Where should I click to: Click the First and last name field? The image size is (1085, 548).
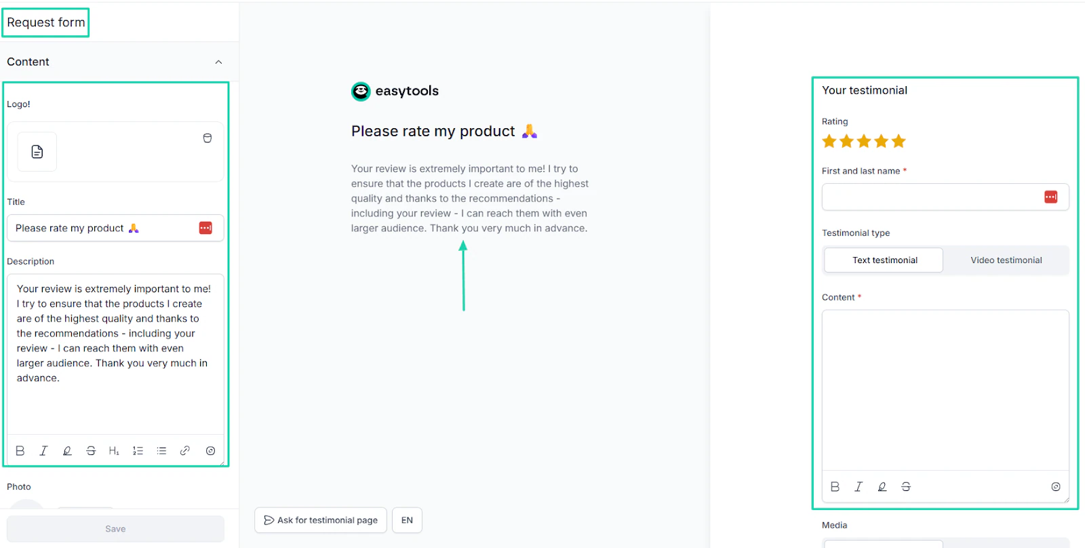pyautogui.click(x=945, y=197)
